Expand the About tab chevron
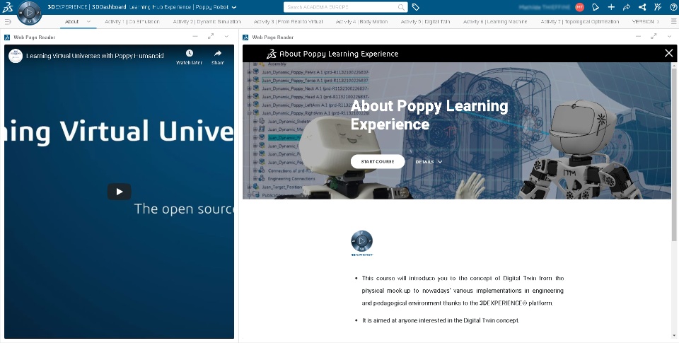This screenshot has height=343, width=679. 89,22
